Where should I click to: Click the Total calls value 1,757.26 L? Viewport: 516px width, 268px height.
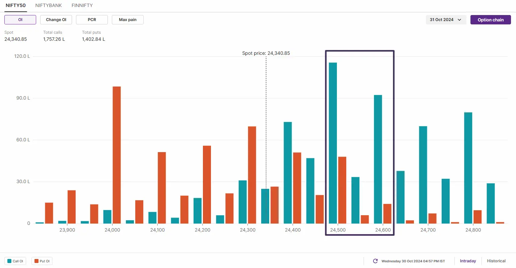54,39
